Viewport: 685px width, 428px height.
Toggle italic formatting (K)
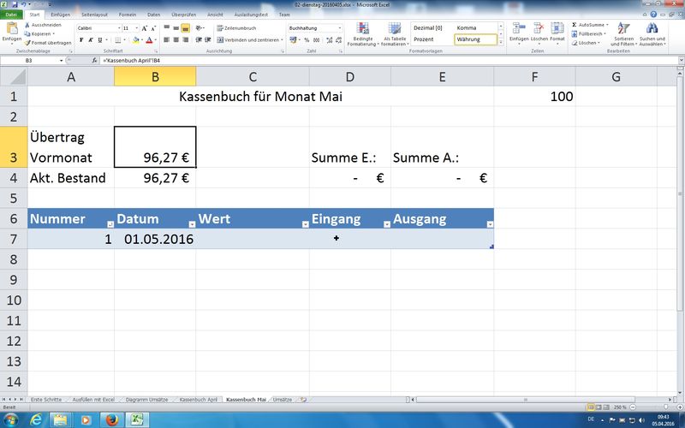[x=92, y=39]
